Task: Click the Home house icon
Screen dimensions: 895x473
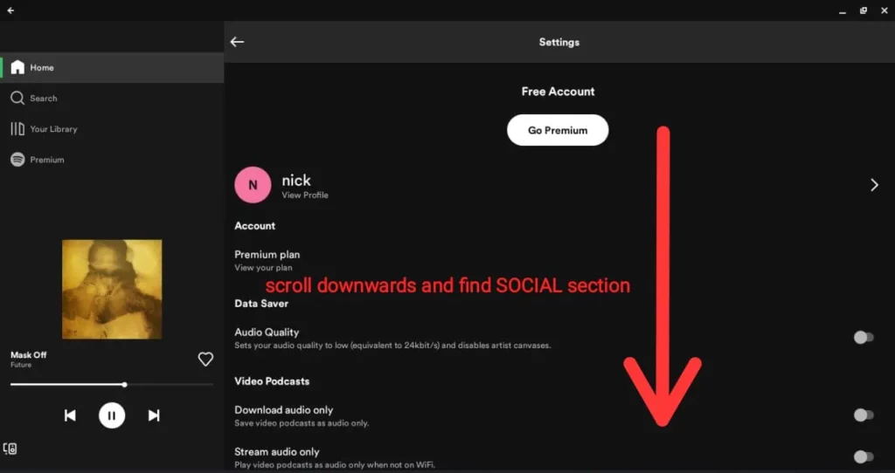Action: (x=17, y=67)
